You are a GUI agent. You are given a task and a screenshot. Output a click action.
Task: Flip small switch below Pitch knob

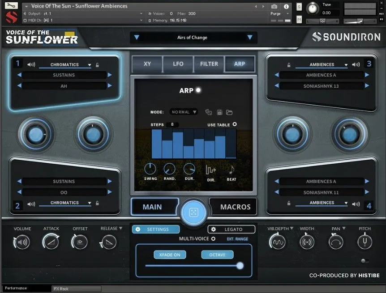(x=365, y=261)
